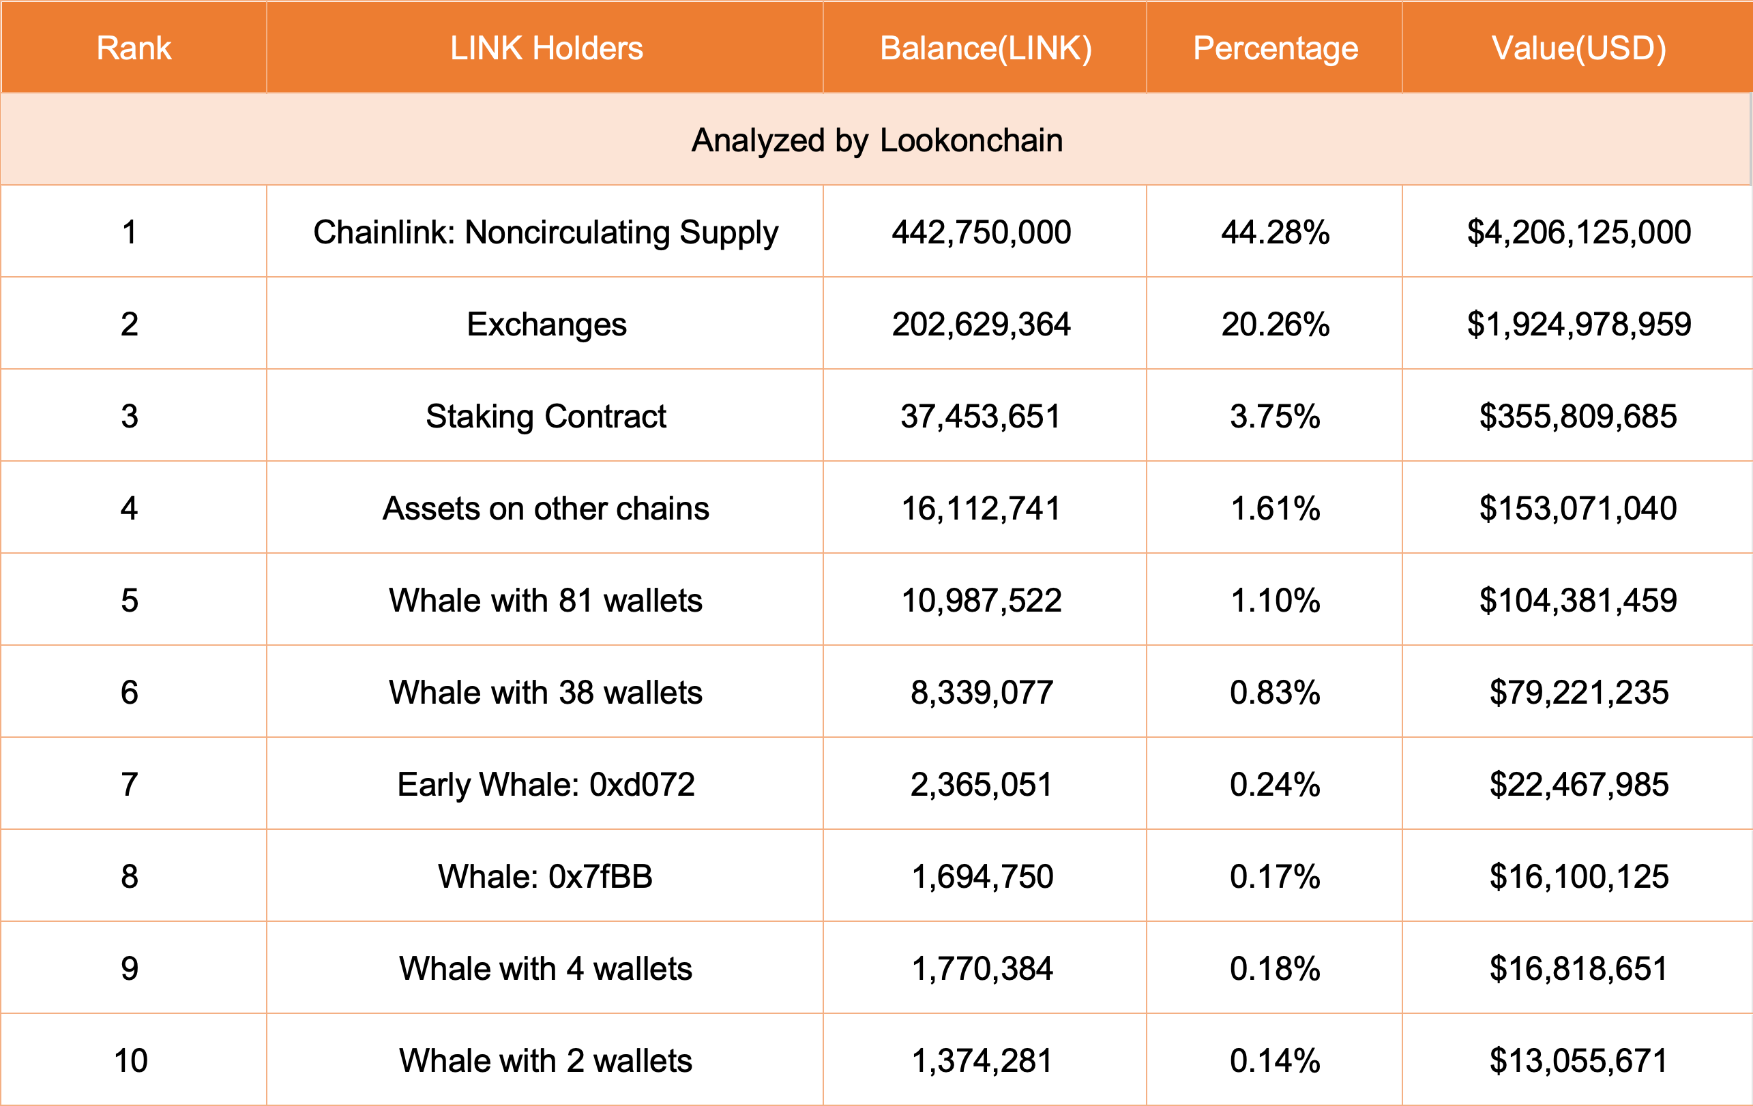1753x1106 pixels.
Task: Click the Value(USD) column header
Action: [x=1578, y=48]
